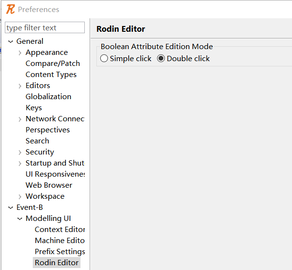
Task: Open the Appearance preferences page
Action: click(x=47, y=52)
